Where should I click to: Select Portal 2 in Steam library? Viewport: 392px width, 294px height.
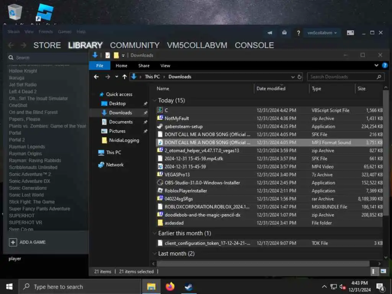click(x=17, y=140)
